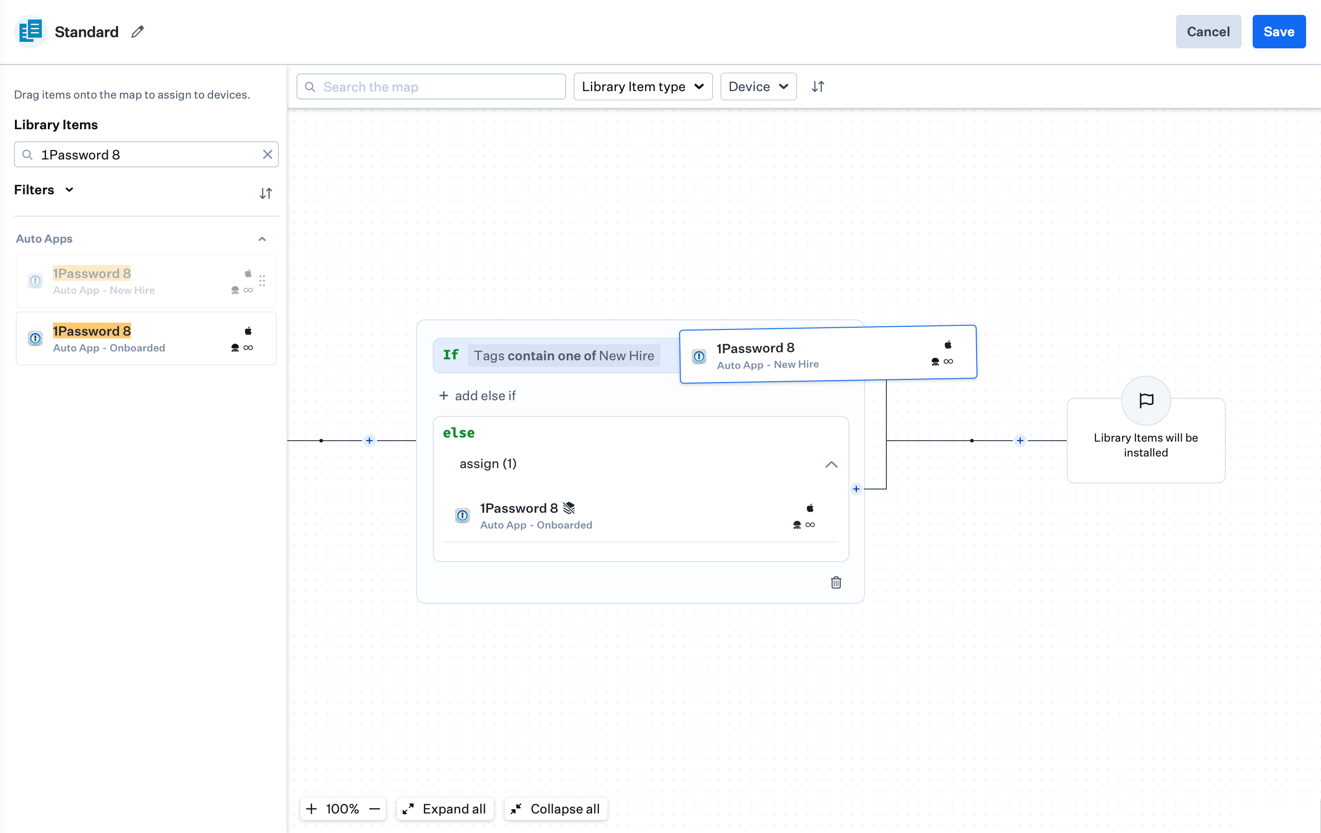Screen dimensions: 1321x833
Task: Click the pencil icon to rename Standard
Action: coord(137,32)
